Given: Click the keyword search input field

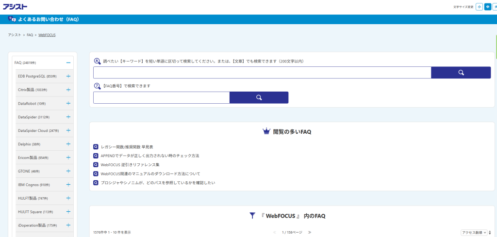Looking at the screenshot, I should pos(262,73).
